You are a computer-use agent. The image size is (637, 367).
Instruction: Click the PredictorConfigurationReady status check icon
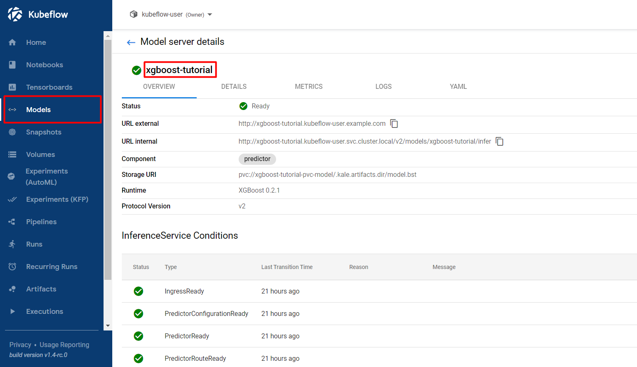pyautogui.click(x=138, y=314)
